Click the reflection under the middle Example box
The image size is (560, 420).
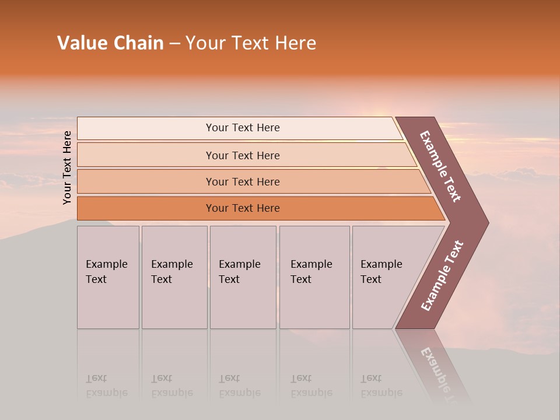[243, 366]
